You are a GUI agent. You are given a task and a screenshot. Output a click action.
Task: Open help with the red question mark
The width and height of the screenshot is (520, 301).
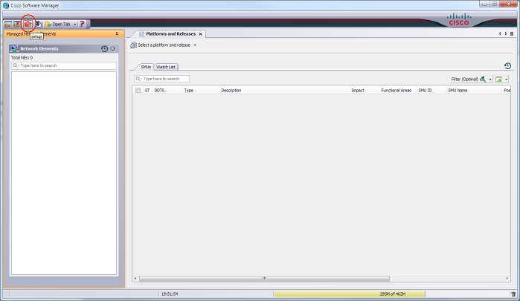click(83, 24)
